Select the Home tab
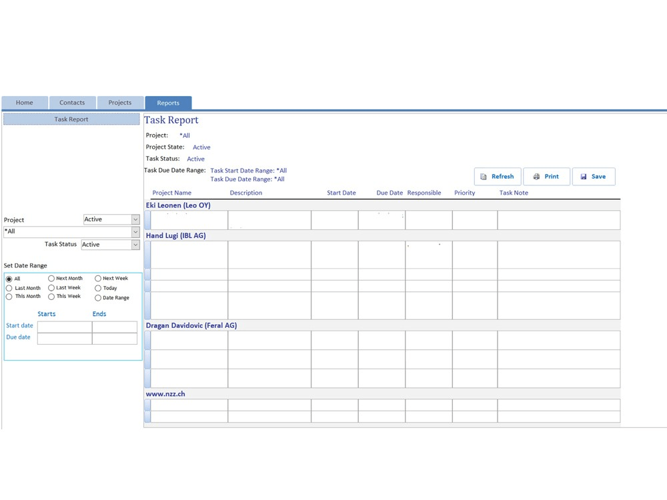 pyautogui.click(x=25, y=102)
